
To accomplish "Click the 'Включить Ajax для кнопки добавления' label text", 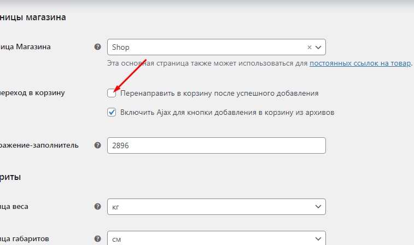I will coord(227,113).
